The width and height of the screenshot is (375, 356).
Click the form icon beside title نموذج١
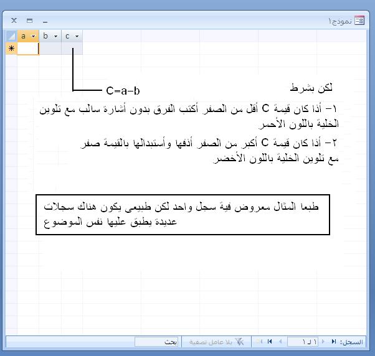tap(359, 21)
